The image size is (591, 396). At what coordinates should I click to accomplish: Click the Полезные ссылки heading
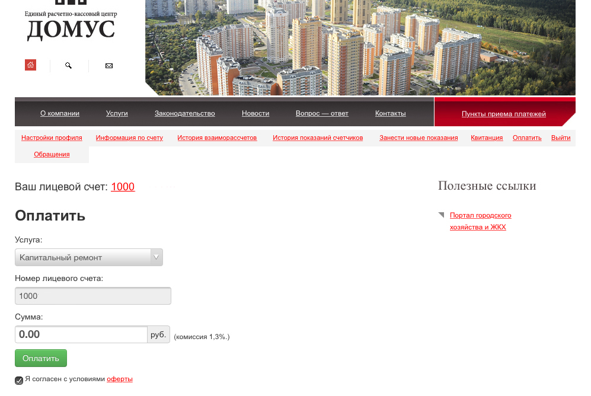click(x=487, y=186)
